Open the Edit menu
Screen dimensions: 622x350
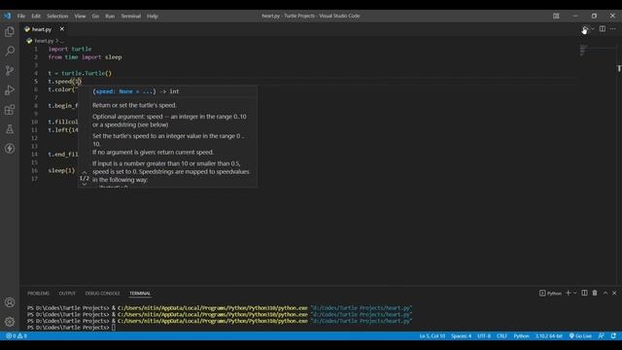(36, 16)
